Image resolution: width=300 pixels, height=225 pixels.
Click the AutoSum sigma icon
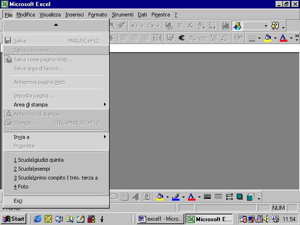click(180, 26)
